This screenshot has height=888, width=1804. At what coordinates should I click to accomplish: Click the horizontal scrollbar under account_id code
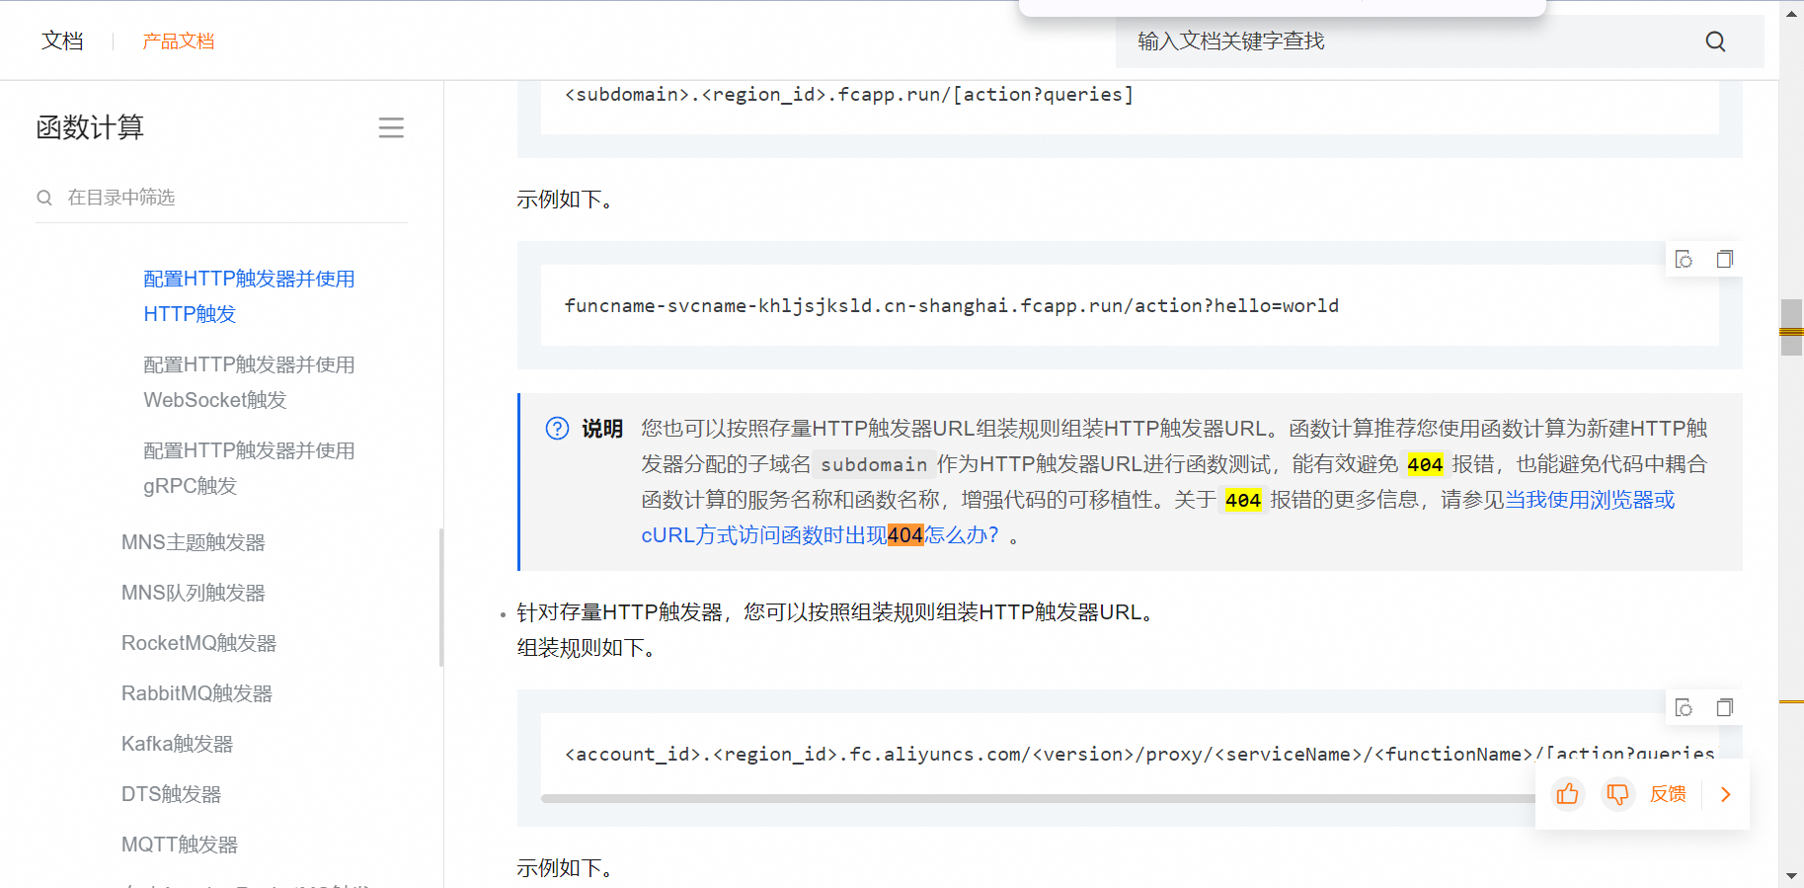coord(1037,798)
